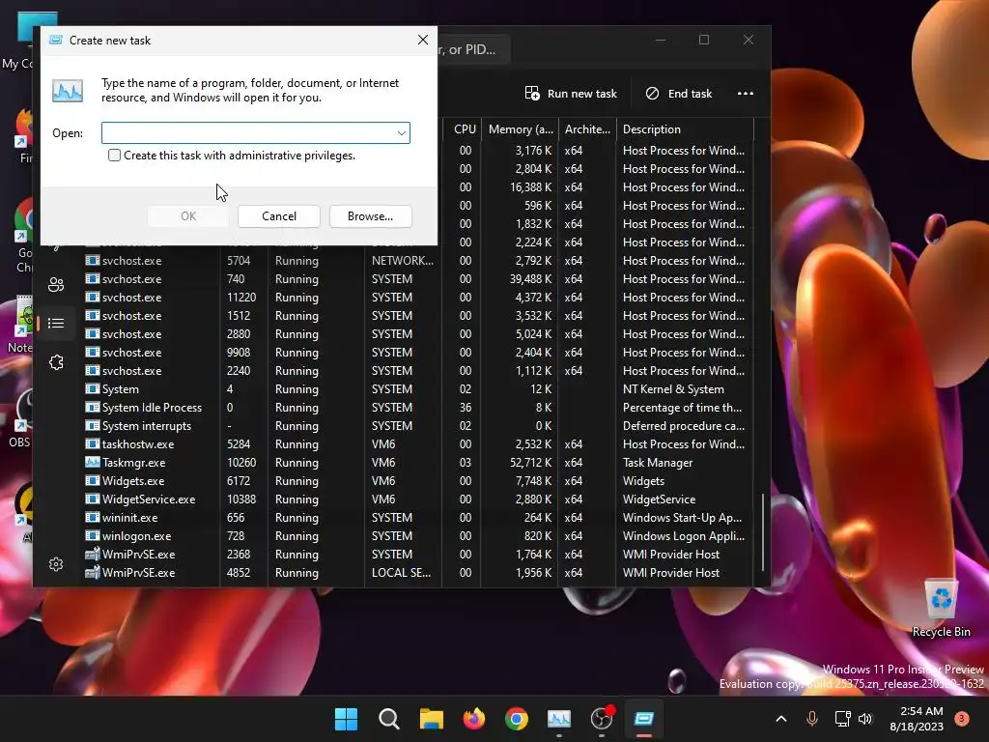Sort by Architecture column header

(587, 129)
